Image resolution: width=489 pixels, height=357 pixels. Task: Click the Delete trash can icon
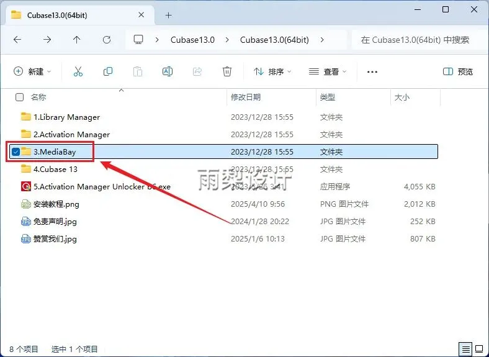(227, 72)
